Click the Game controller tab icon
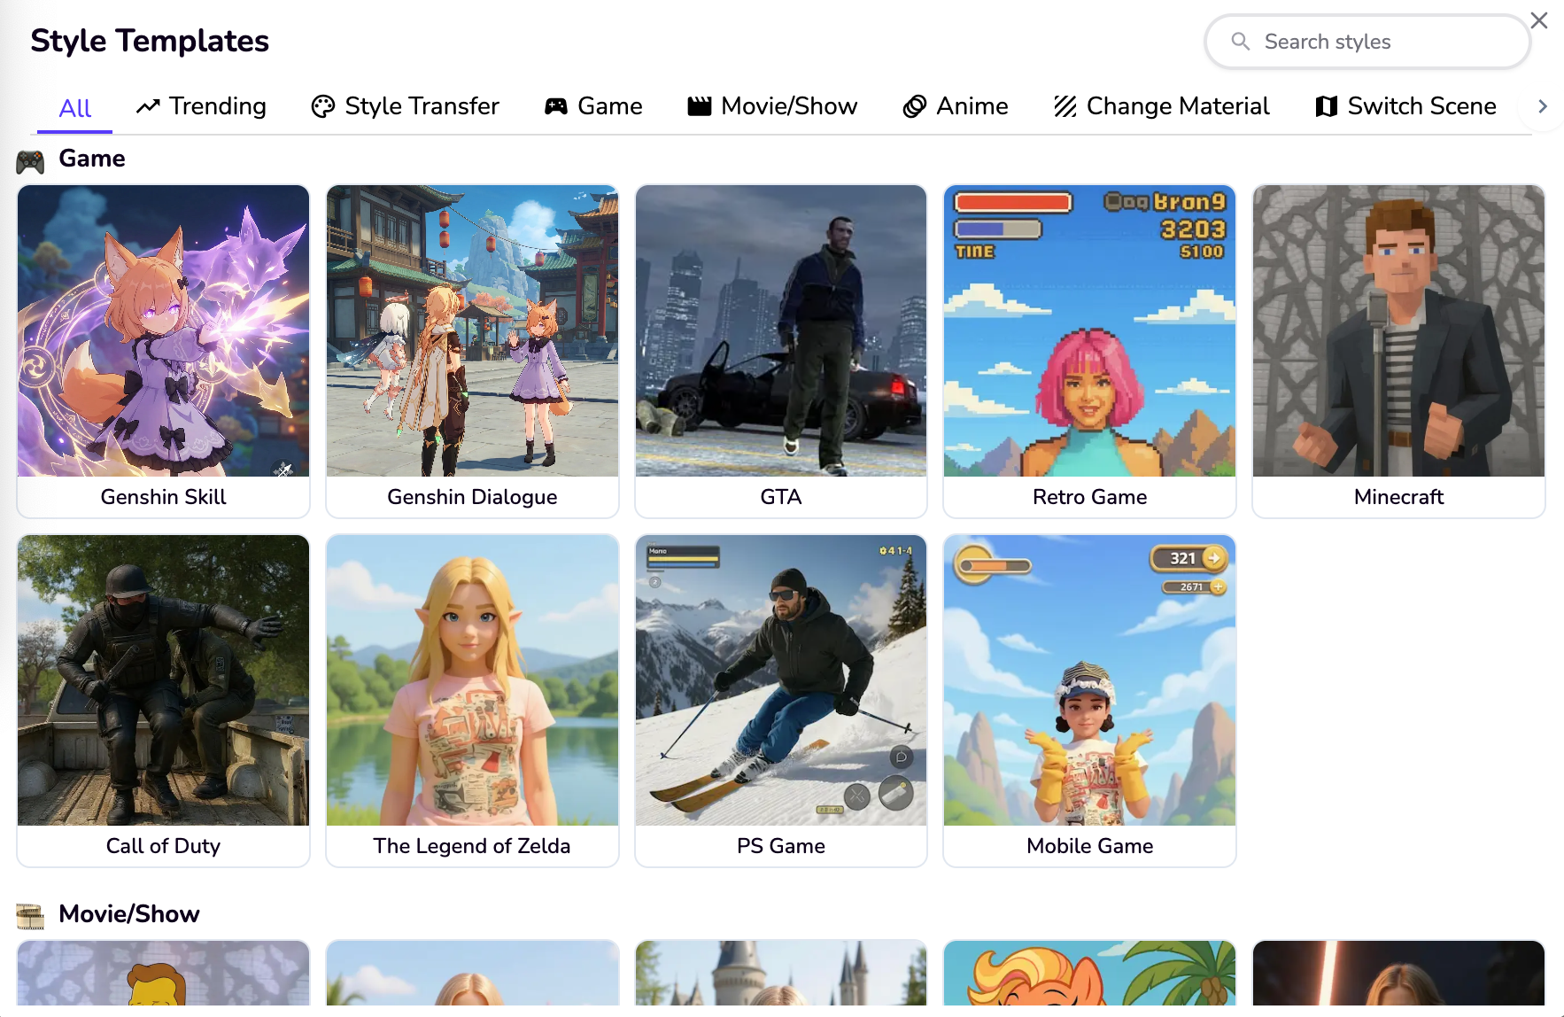The height and width of the screenshot is (1017, 1564). pyautogui.click(x=556, y=106)
